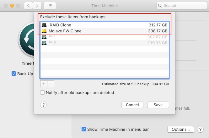This screenshot has width=209, height=138.
Task: Go forward with the right chevron button
Action: tap(37, 6)
